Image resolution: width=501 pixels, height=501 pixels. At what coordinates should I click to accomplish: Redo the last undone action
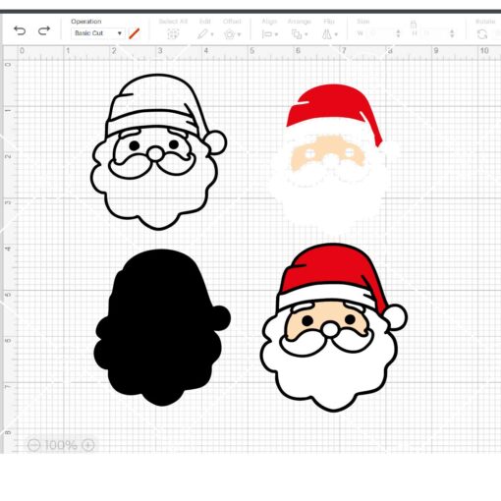tap(44, 30)
